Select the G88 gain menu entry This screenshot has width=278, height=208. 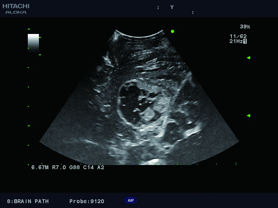tap(75, 167)
